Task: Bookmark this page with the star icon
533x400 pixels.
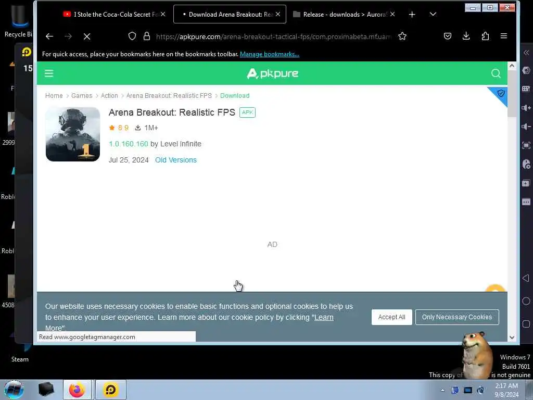Action: click(x=402, y=36)
